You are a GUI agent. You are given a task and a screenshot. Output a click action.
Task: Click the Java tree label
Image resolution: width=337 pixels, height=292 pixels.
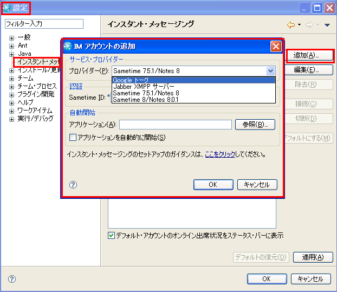point(24,54)
